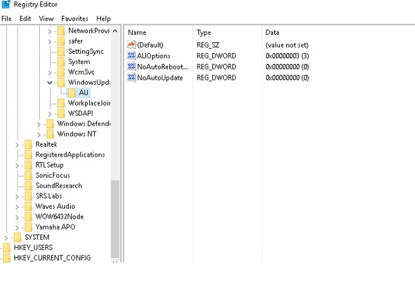Click the RegisteredApplications folder icon

(28, 154)
